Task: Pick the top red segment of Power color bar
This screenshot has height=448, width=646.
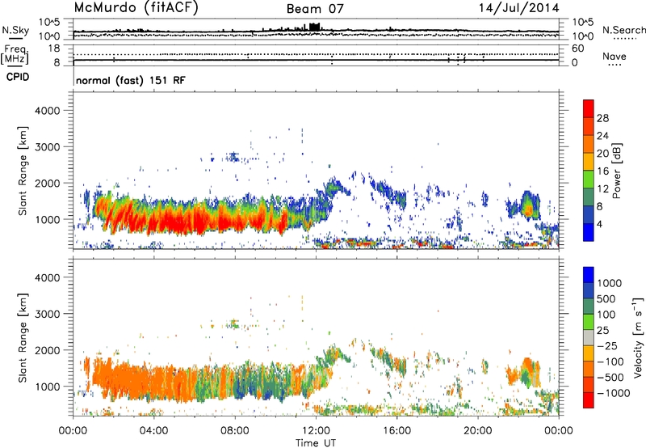Action: click(589, 109)
